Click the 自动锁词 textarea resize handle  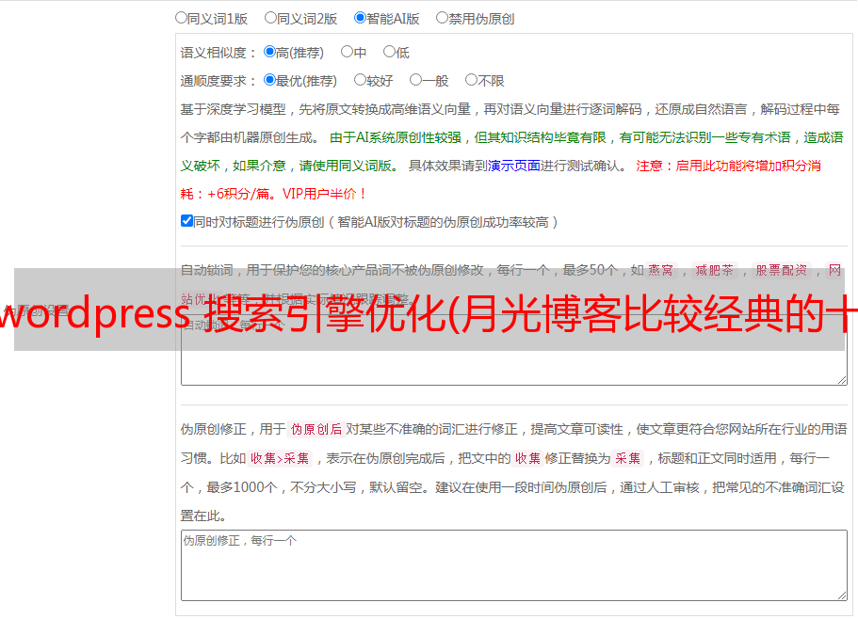coord(842,380)
